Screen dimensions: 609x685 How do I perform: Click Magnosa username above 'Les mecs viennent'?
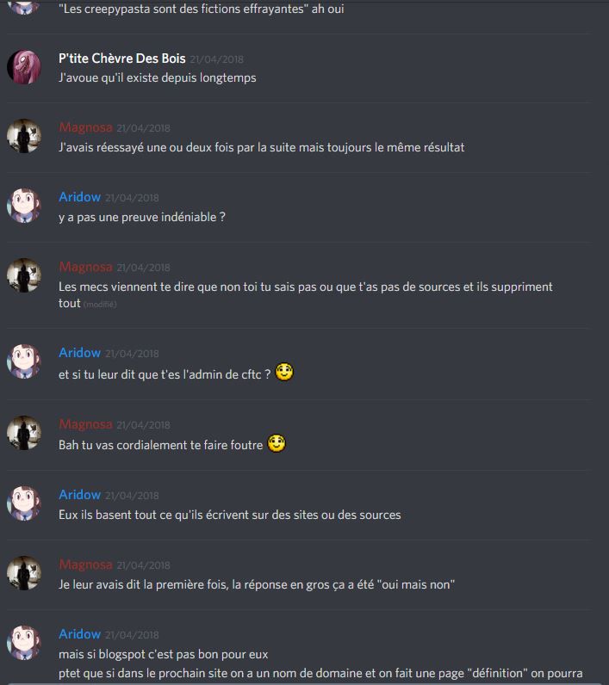(x=85, y=267)
